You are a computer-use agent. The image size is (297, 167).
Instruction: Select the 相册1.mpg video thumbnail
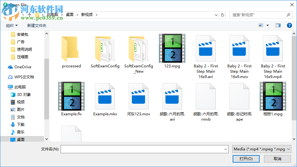point(273,96)
